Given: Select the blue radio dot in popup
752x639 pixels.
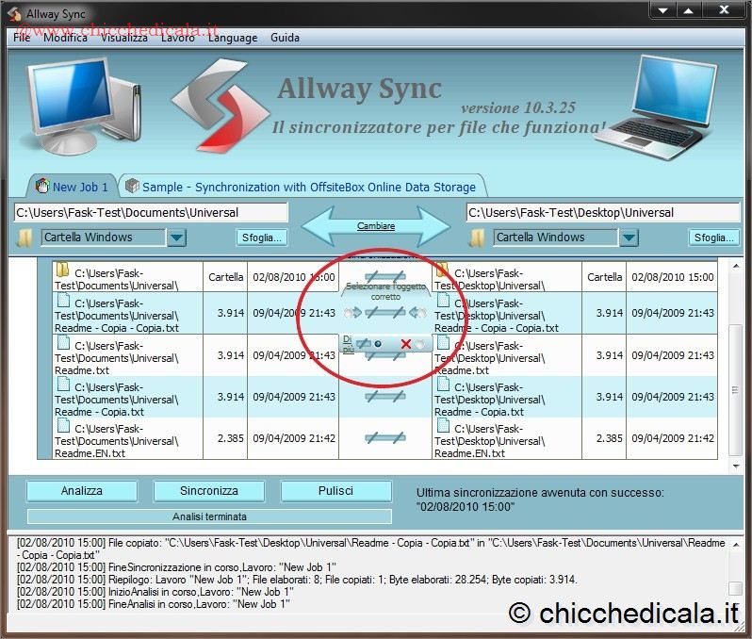Looking at the screenshot, I should coord(377,344).
